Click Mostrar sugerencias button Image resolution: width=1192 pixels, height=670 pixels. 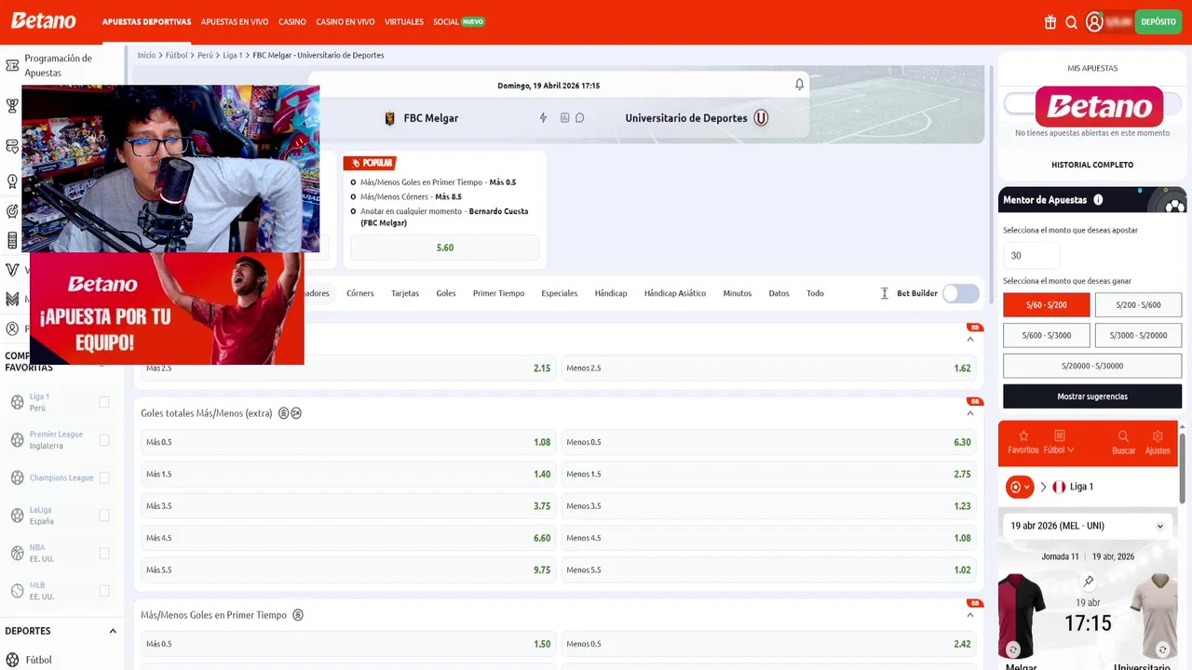(x=1092, y=396)
